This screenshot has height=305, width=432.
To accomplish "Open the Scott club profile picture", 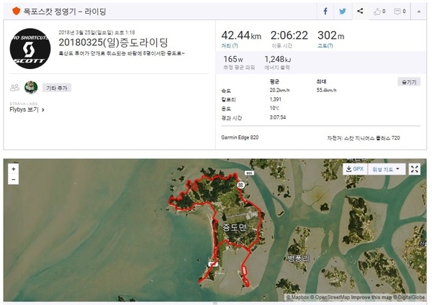I will [30, 48].
